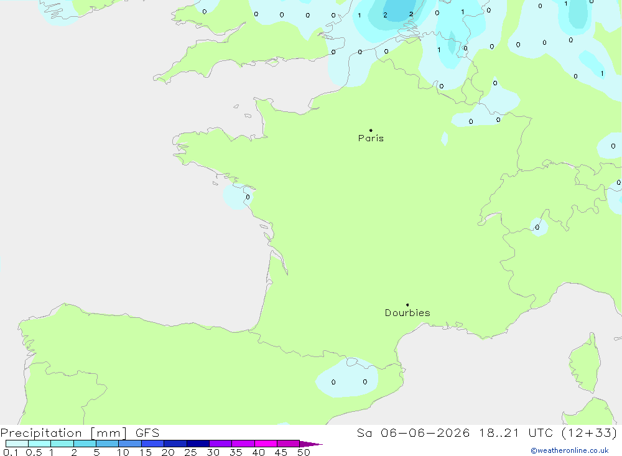Click the Paris city label
622x456 pixels.
tap(371, 138)
